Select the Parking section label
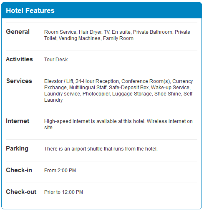The width and height of the screenshot is (204, 211). 17,148
